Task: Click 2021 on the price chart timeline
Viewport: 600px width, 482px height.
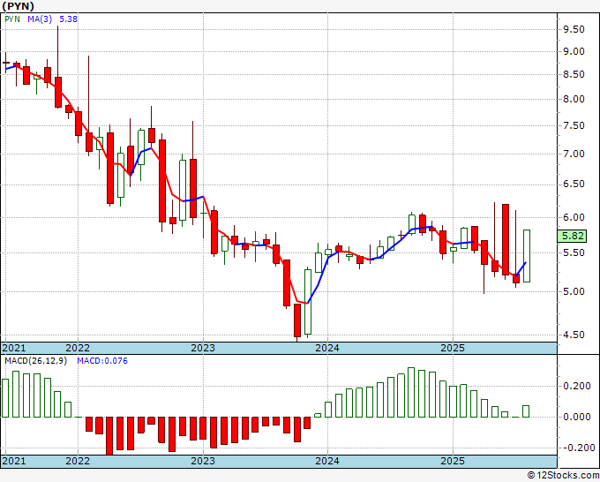Action: point(14,348)
